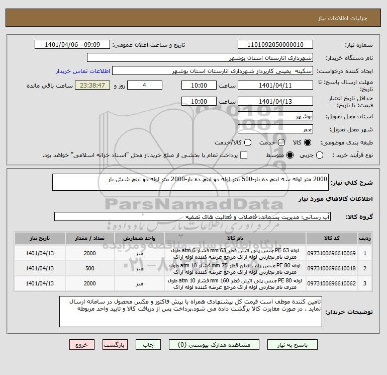Click the اطلاعات کالاهای مورد نیاز heading
Screen dimensions: 387x375
335,199
